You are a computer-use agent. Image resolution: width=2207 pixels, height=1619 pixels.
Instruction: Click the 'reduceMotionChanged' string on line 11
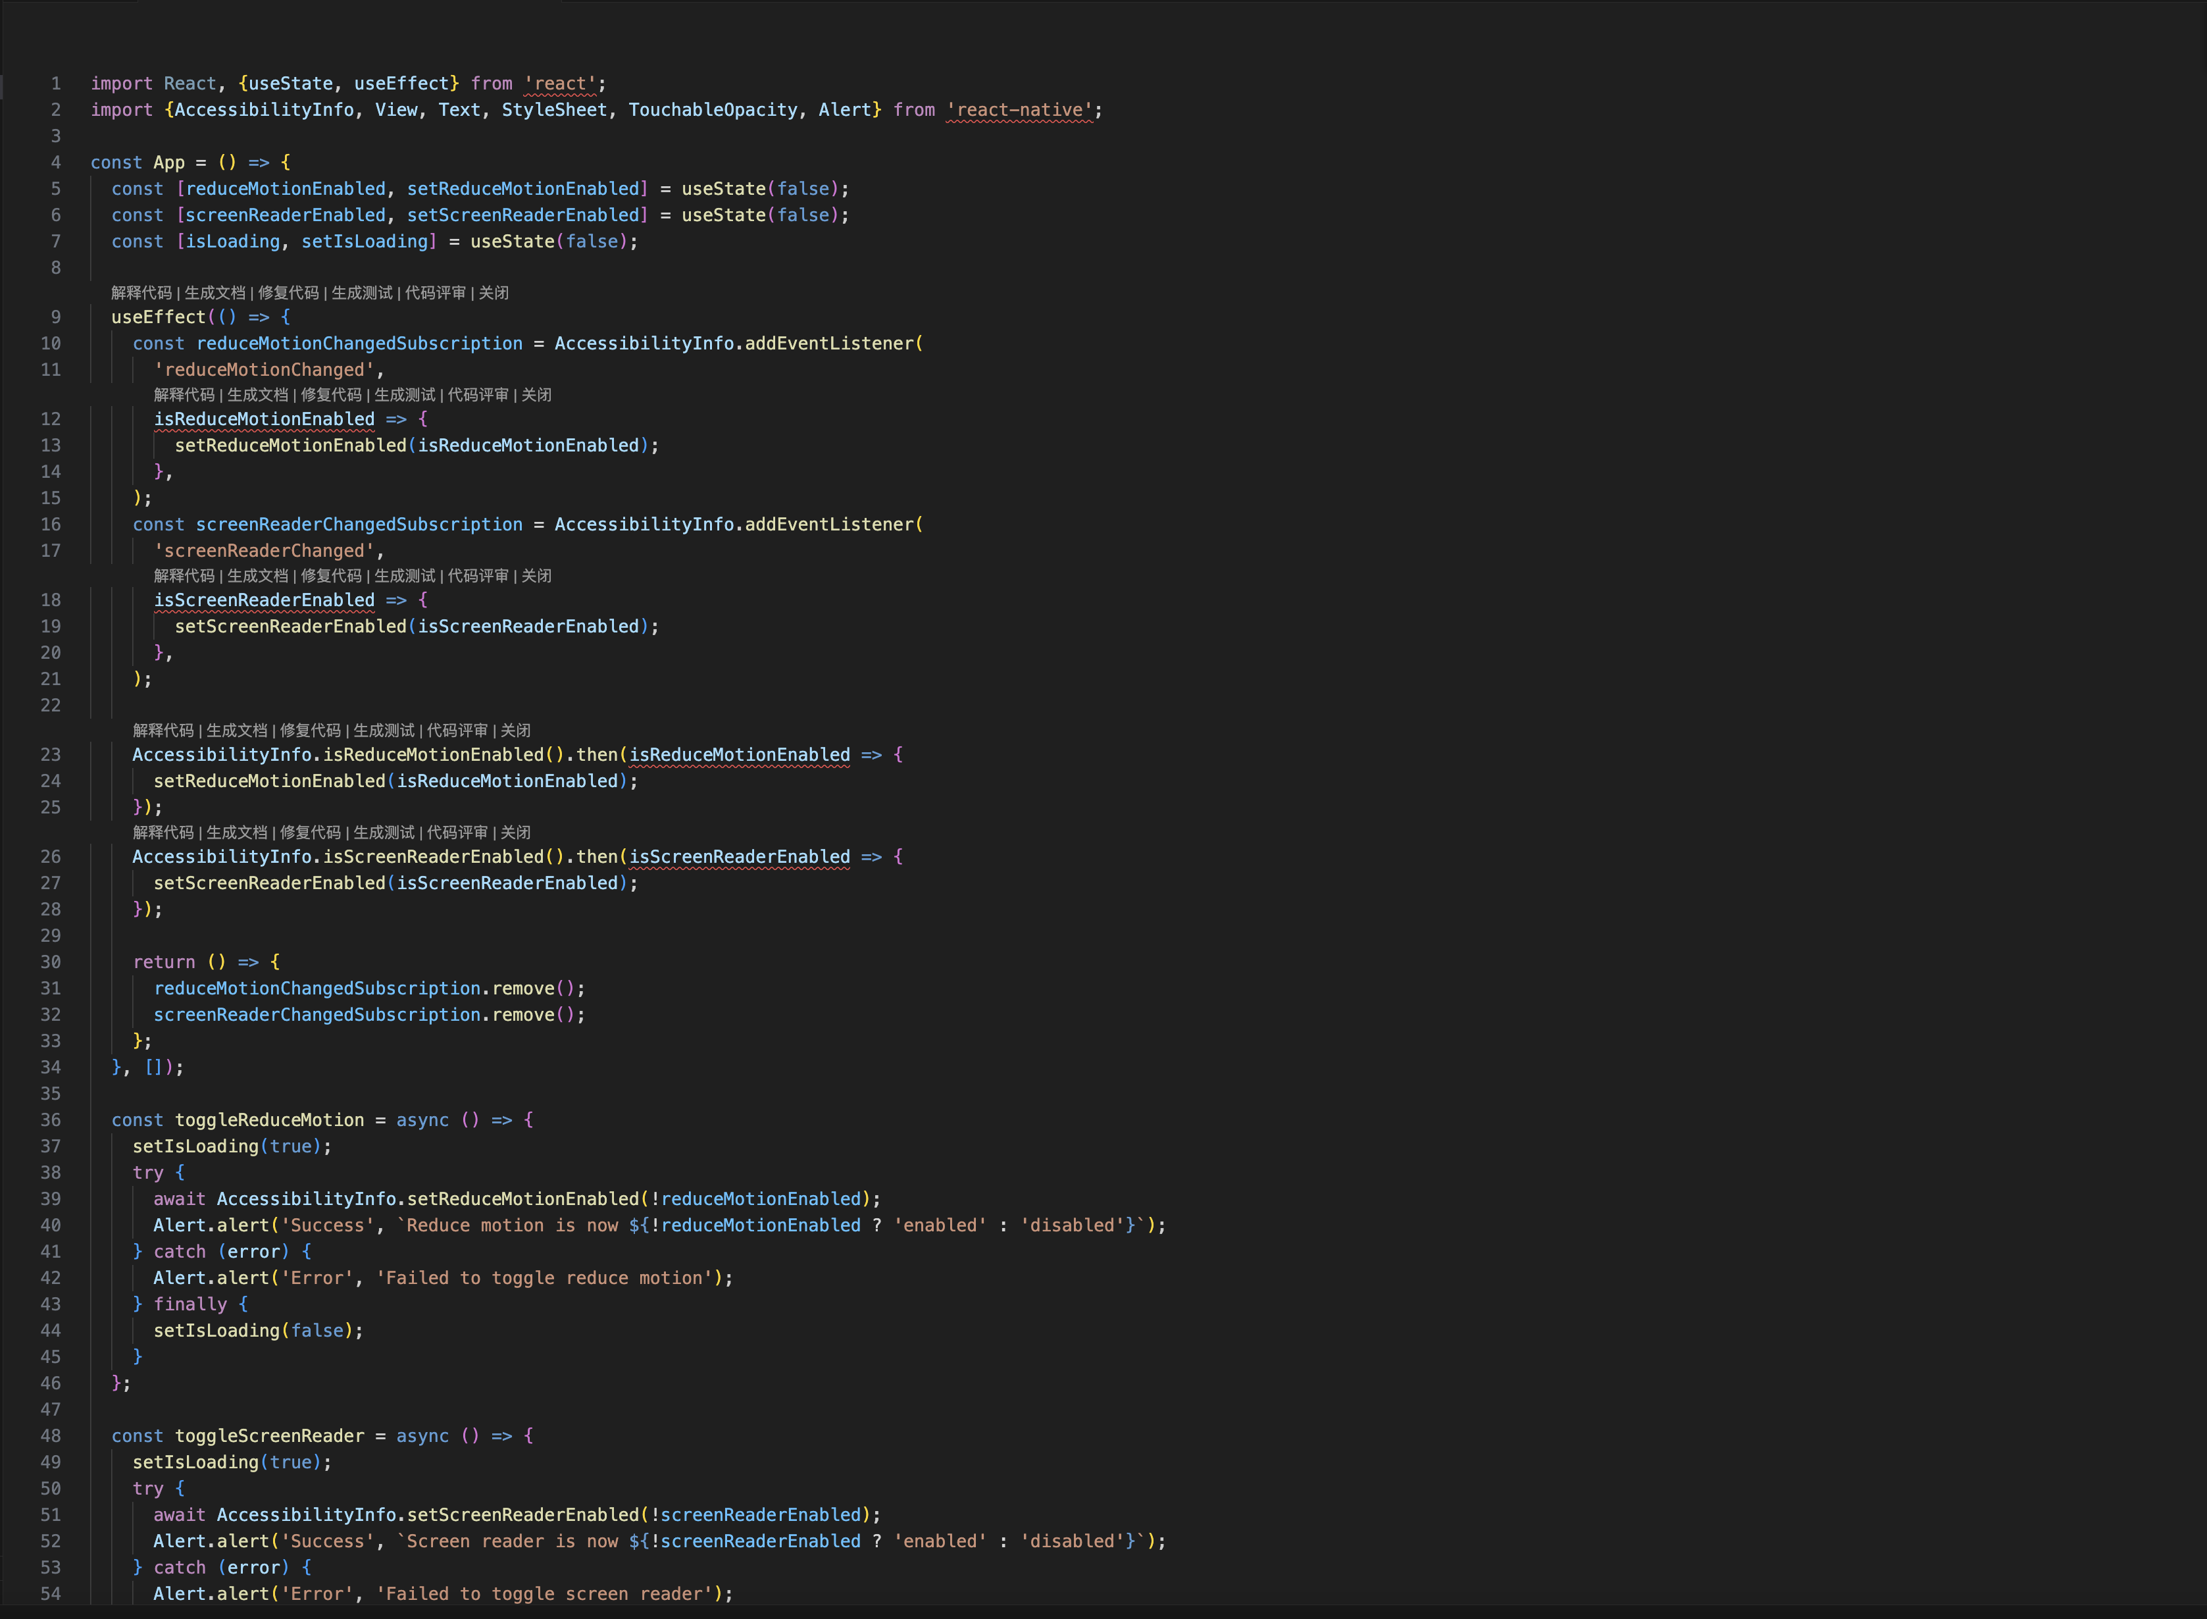click(x=263, y=369)
